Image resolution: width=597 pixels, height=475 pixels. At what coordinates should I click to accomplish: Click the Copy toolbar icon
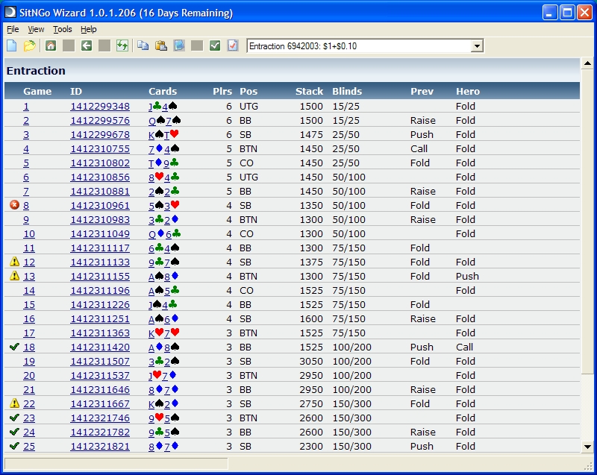point(143,46)
